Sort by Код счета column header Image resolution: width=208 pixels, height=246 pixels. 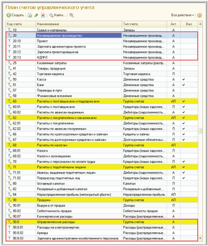coord(21,24)
